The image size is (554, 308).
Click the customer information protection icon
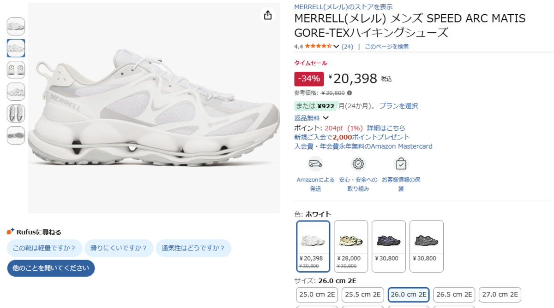[401, 163]
